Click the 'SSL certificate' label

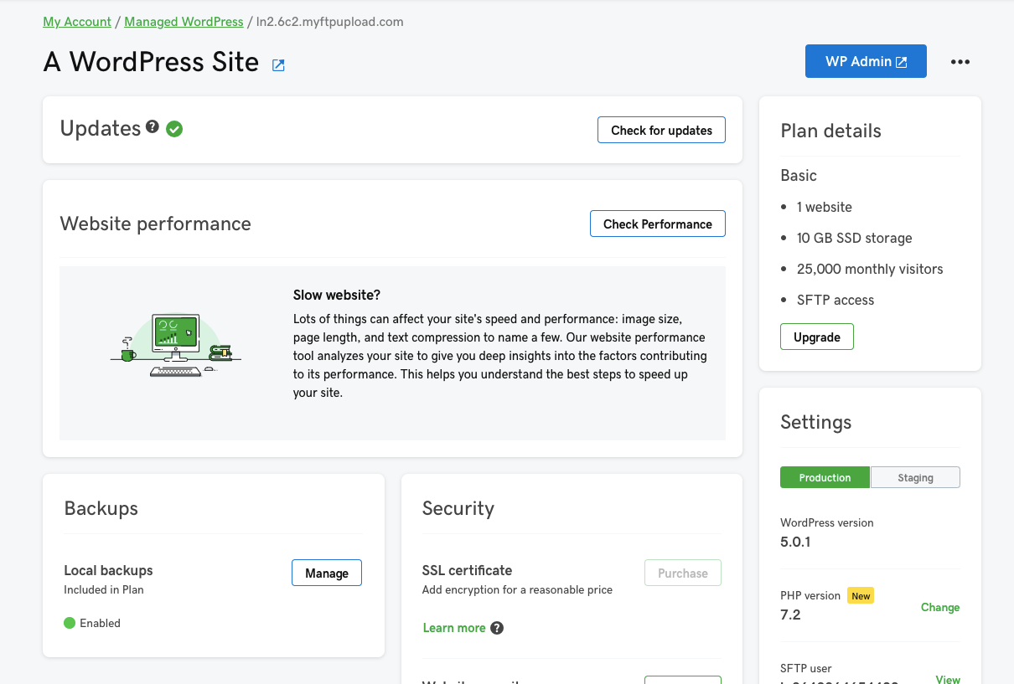pos(467,570)
